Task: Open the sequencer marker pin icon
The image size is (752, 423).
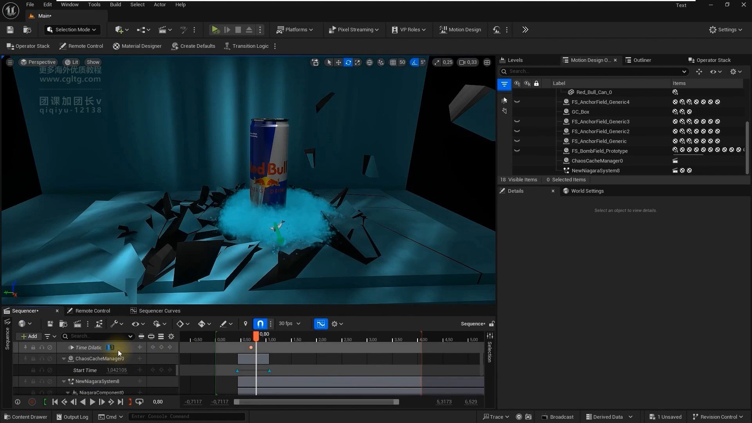Action: pos(246,324)
